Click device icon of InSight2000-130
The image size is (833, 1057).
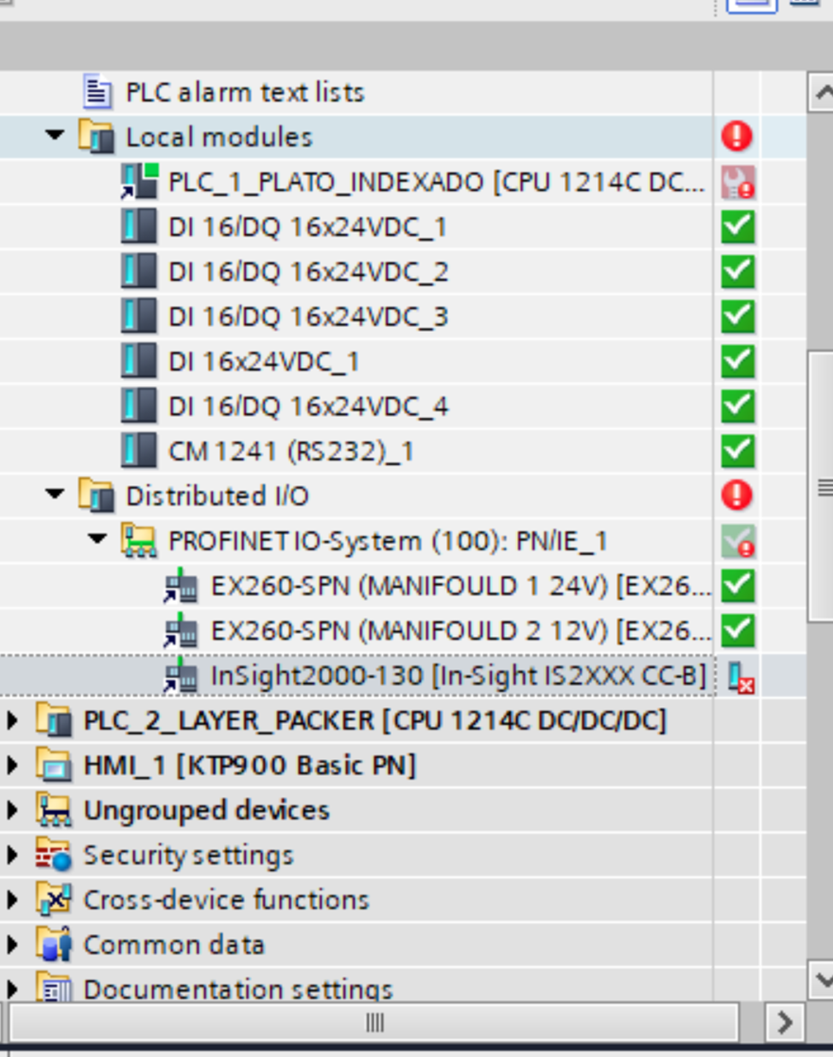[181, 675]
